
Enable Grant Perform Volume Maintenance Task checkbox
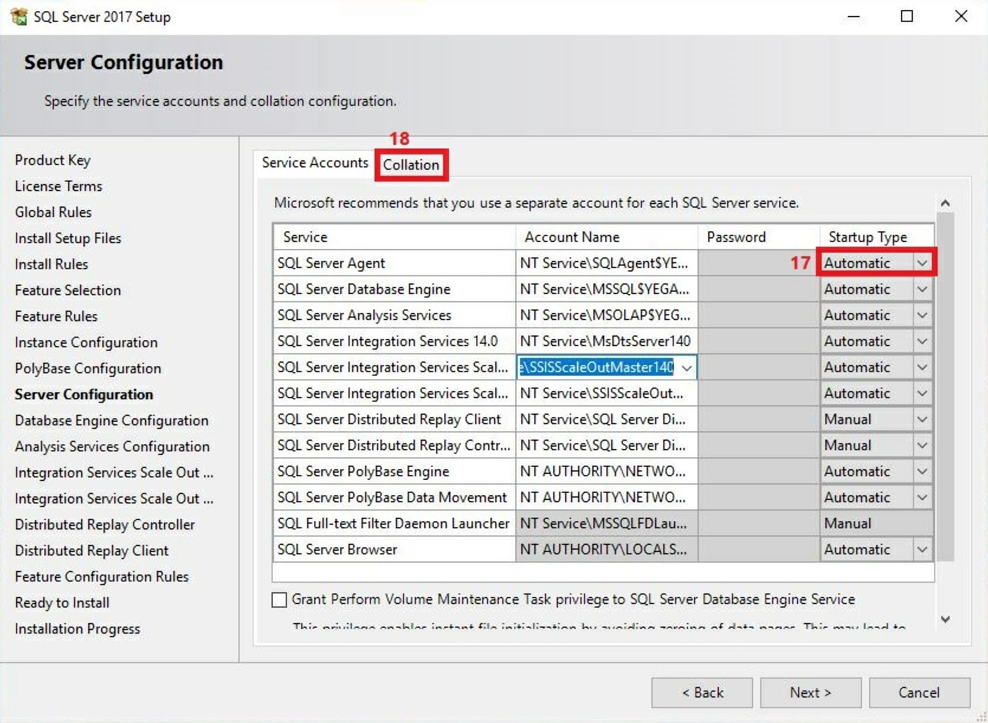coord(279,600)
